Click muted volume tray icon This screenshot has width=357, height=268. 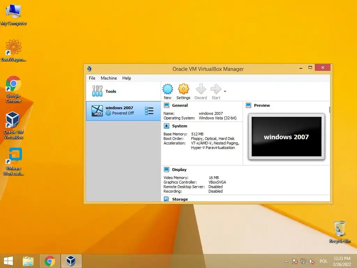click(312, 261)
